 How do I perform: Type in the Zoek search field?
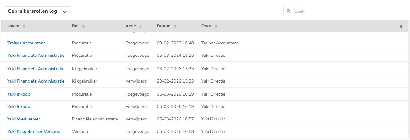pyautogui.click(x=348, y=11)
